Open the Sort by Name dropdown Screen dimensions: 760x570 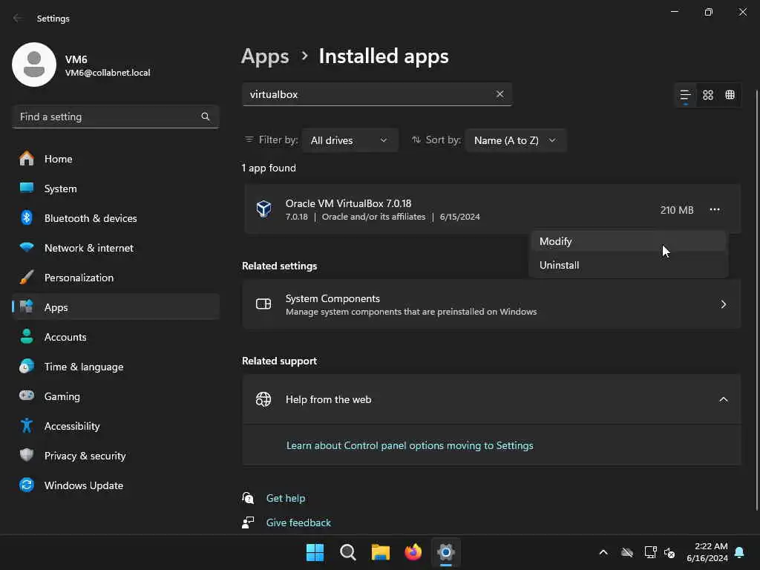coord(515,140)
